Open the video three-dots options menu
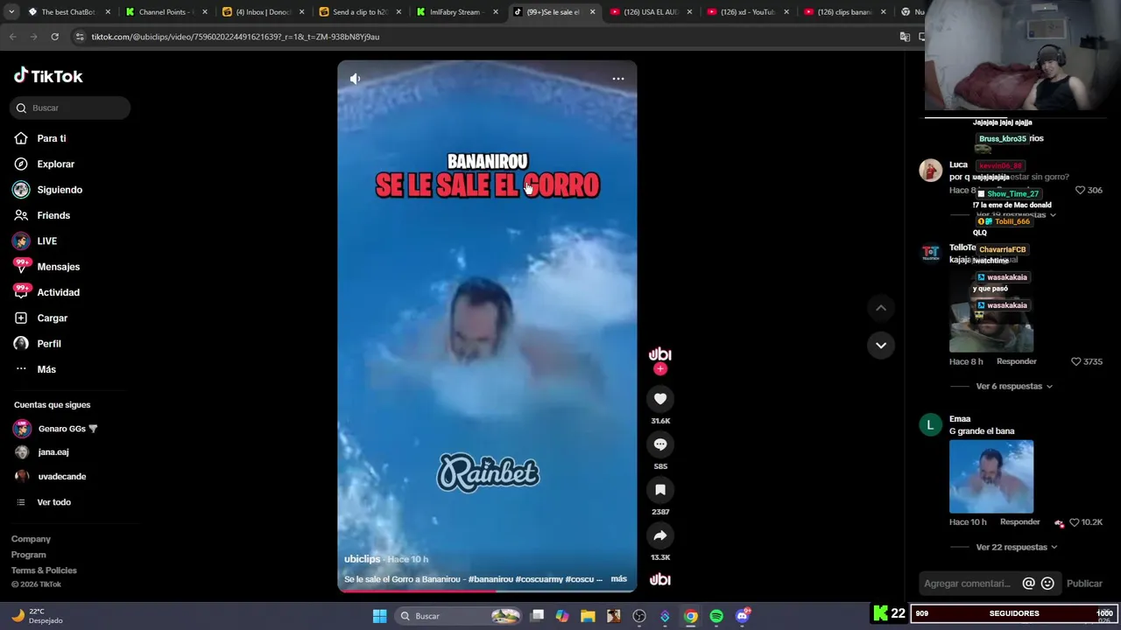This screenshot has height=630, width=1121. [618, 79]
